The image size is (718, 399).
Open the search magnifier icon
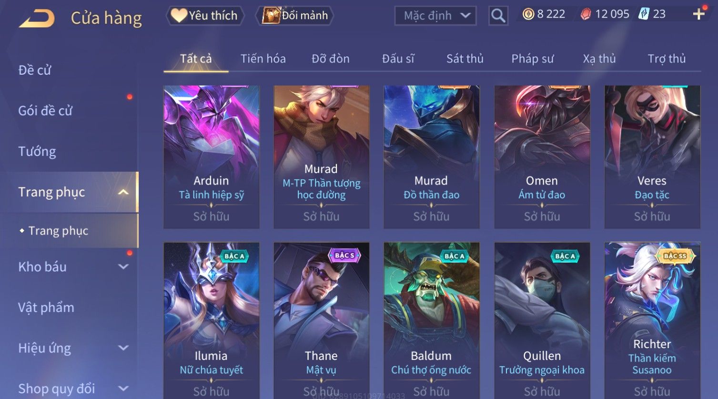pyautogui.click(x=498, y=16)
